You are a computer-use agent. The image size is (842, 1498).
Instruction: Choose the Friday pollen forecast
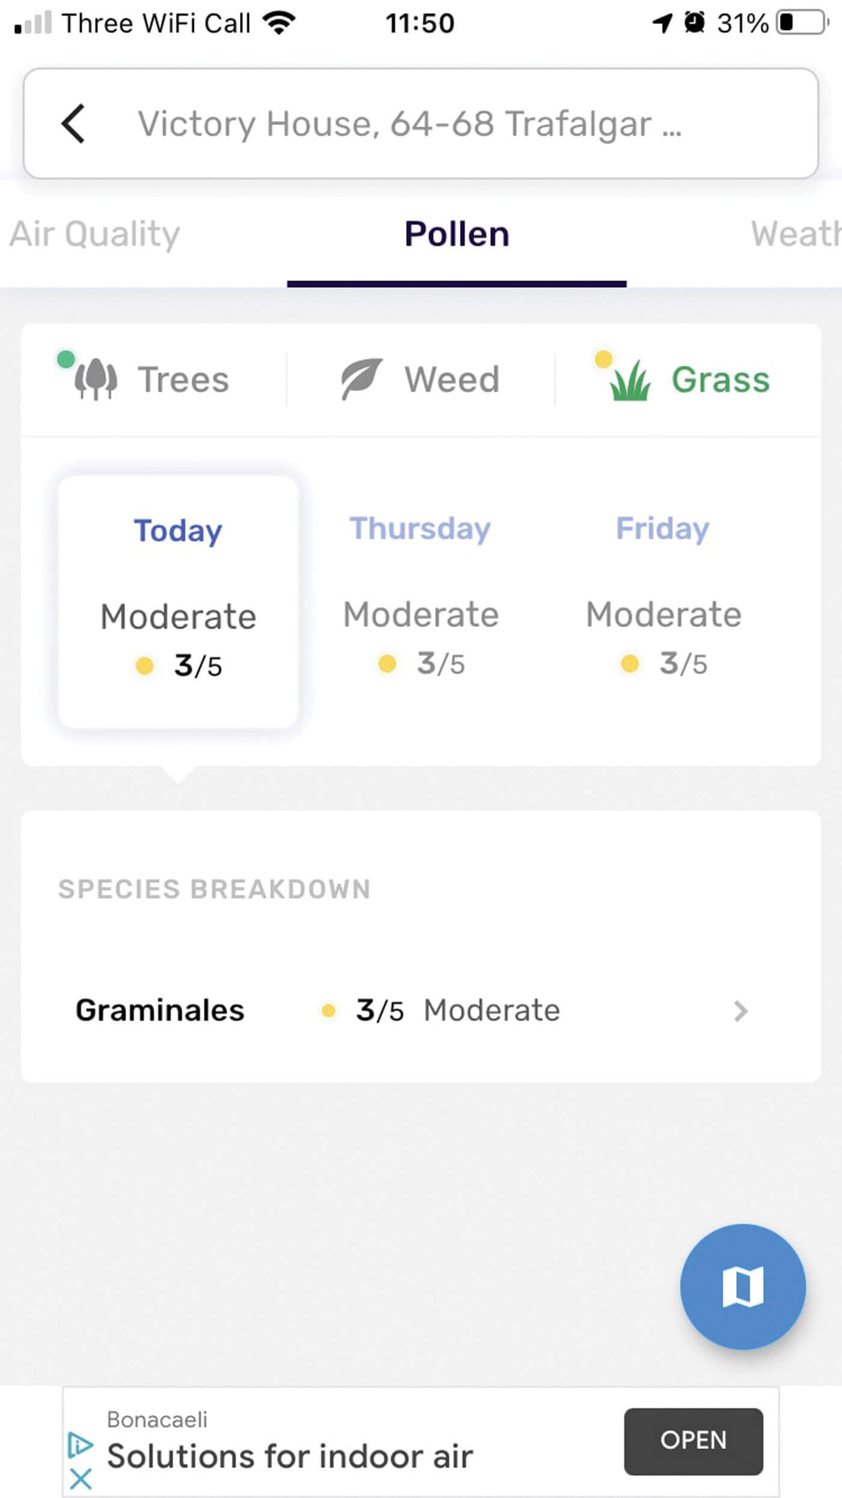tap(663, 596)
